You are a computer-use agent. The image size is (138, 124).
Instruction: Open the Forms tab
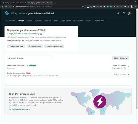tap(56, 21)
